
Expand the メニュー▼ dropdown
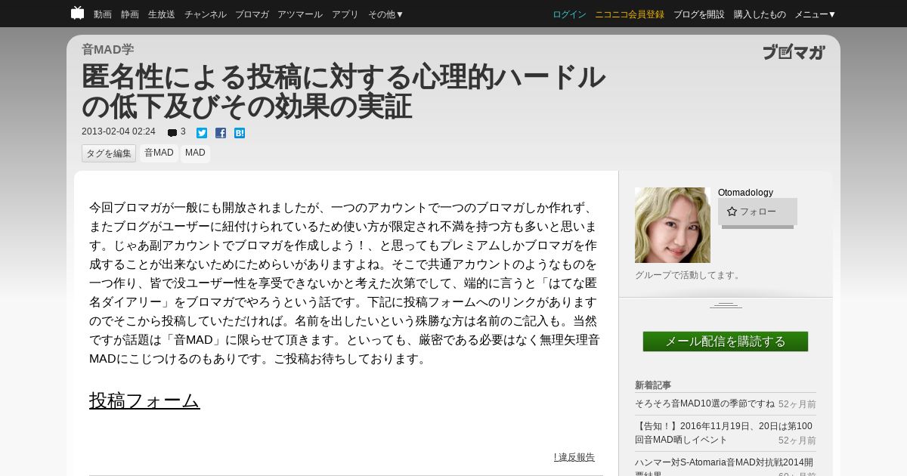[816, 14]
